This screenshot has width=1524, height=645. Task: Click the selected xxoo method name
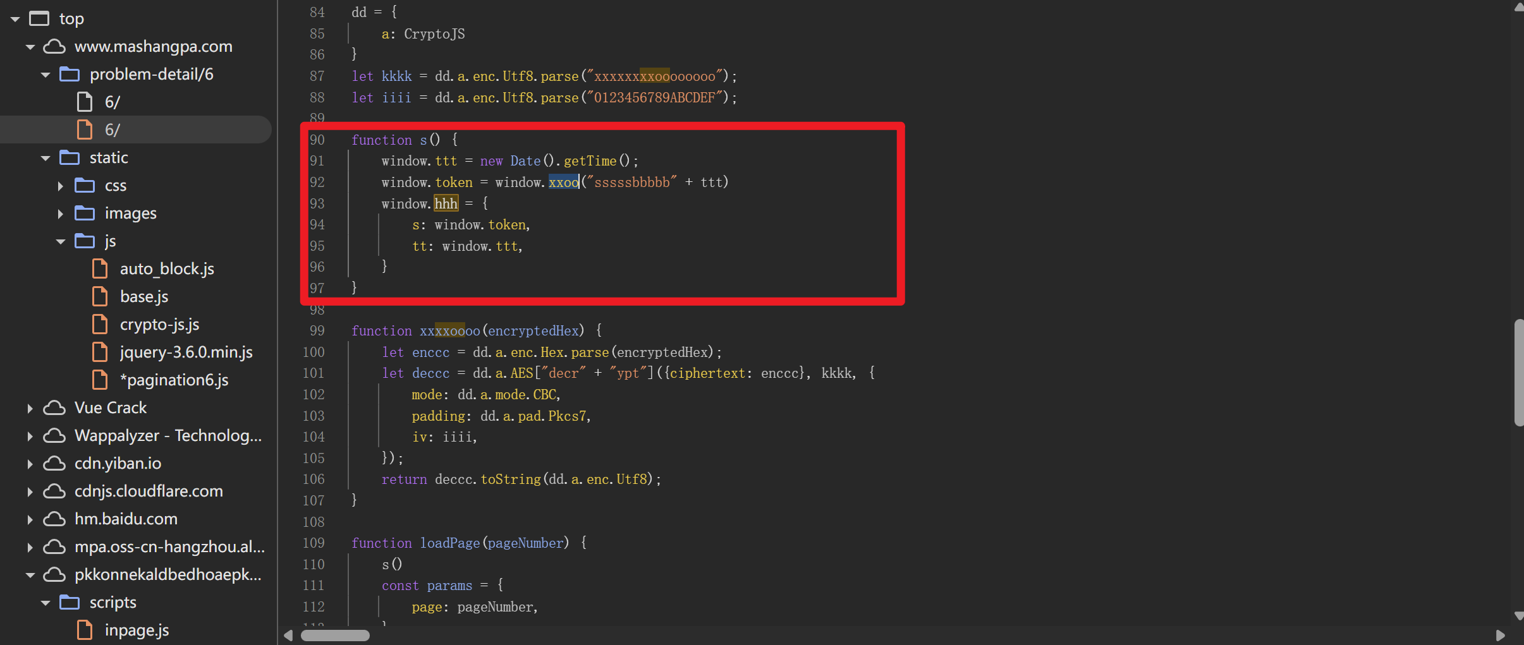point(564,183)
